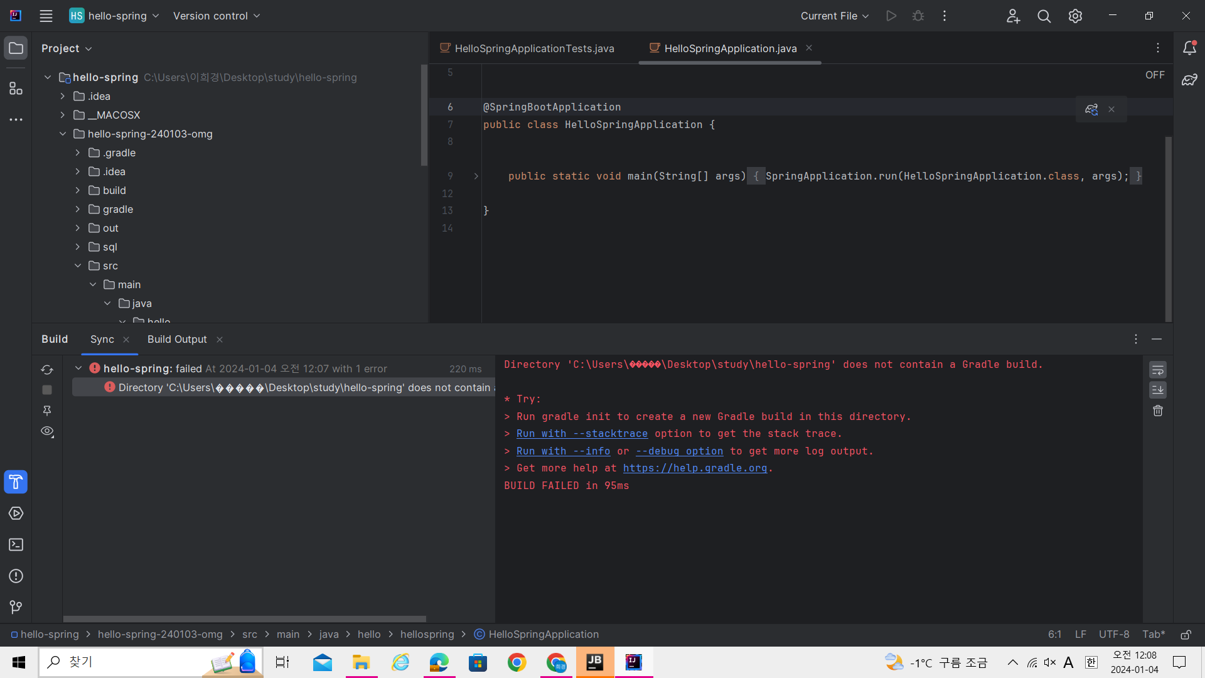Viewport: 1205px width, 678px height.
Task: Toggle the OFF inspection indicator in editor
Action: tap(1155, 75)
